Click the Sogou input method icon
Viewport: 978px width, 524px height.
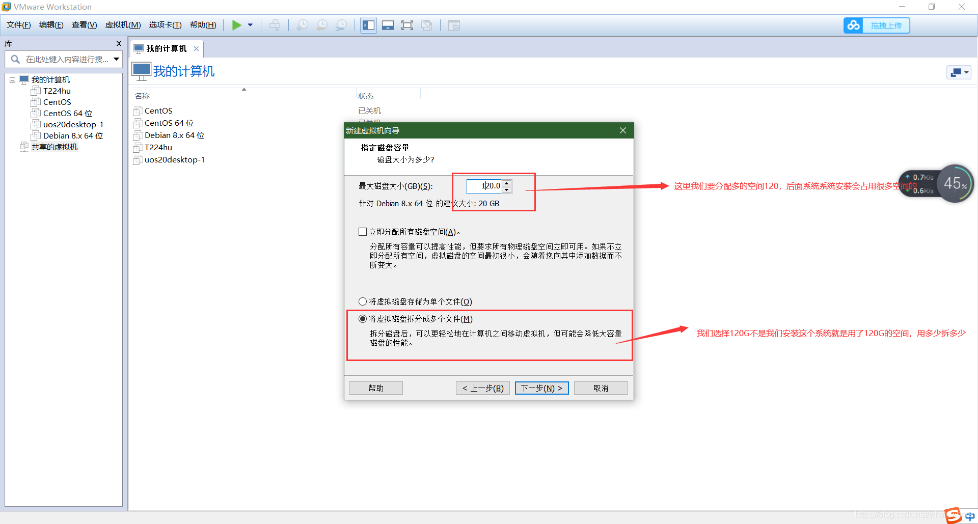pos(953,515)
